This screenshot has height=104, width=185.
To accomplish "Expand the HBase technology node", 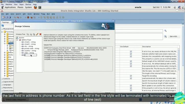I will click(x=5, y=62).
